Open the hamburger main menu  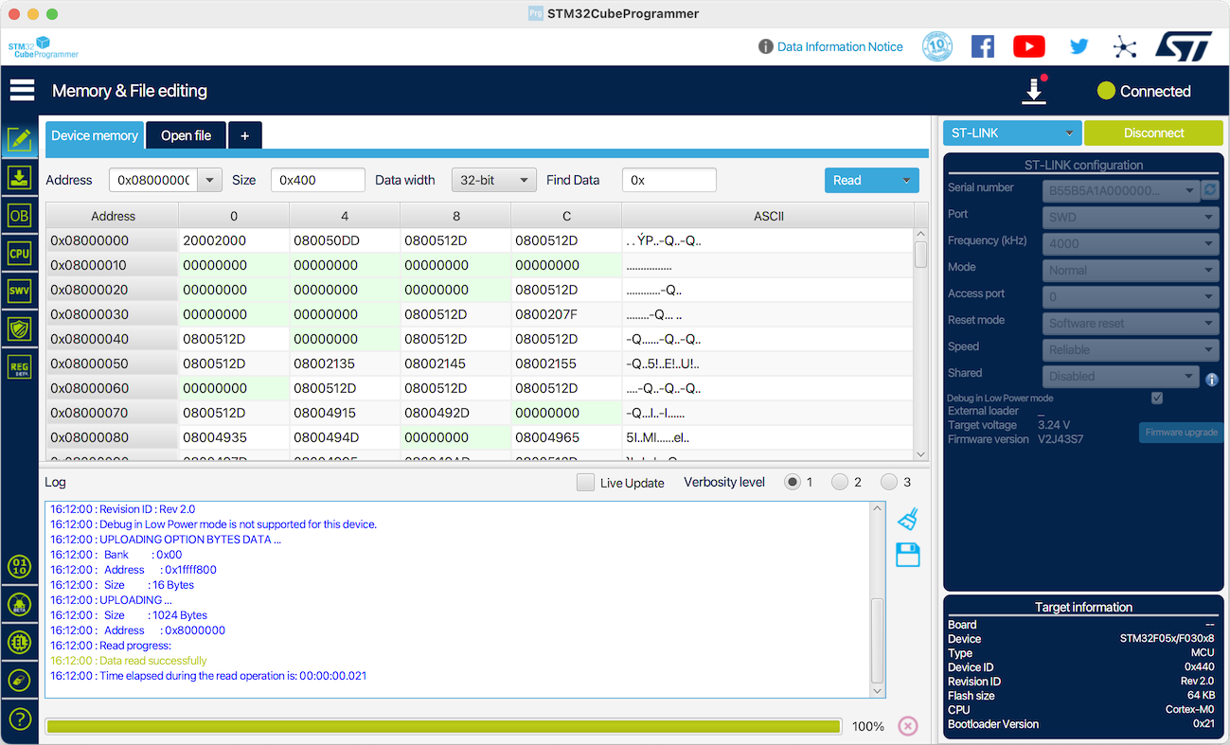[x=22, y=91]
